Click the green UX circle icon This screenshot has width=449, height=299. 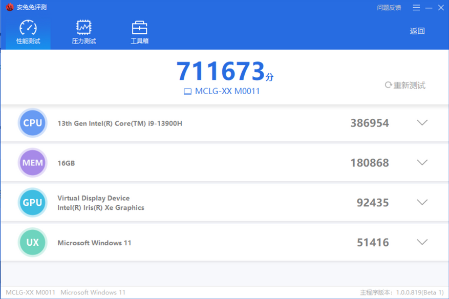pyautogui.click(x=33, y=242)
